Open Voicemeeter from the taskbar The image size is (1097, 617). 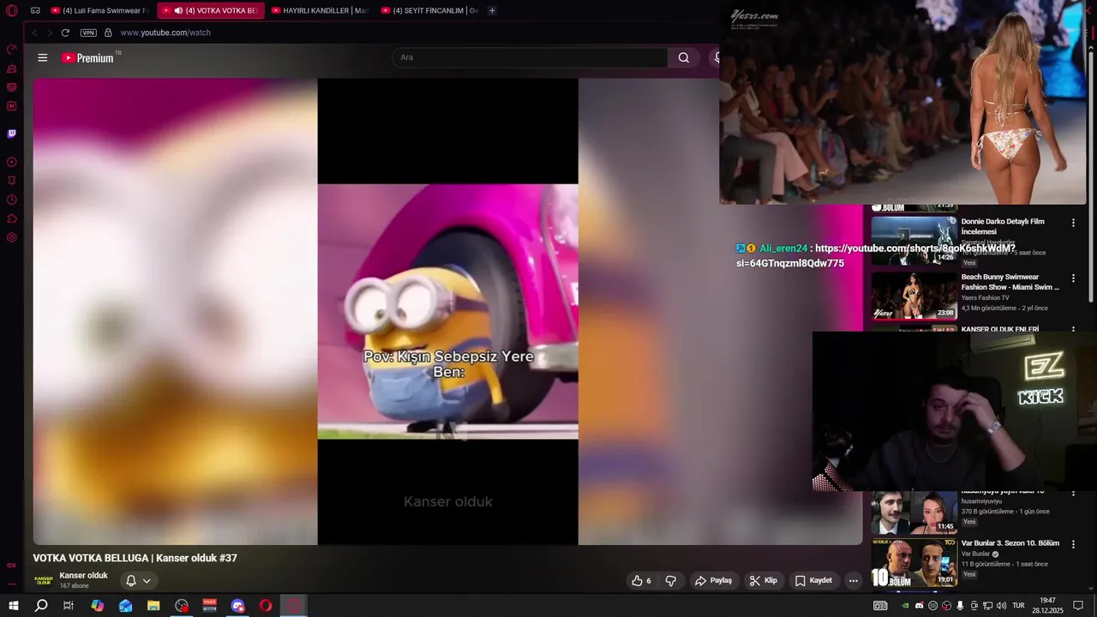coord(210,606)
